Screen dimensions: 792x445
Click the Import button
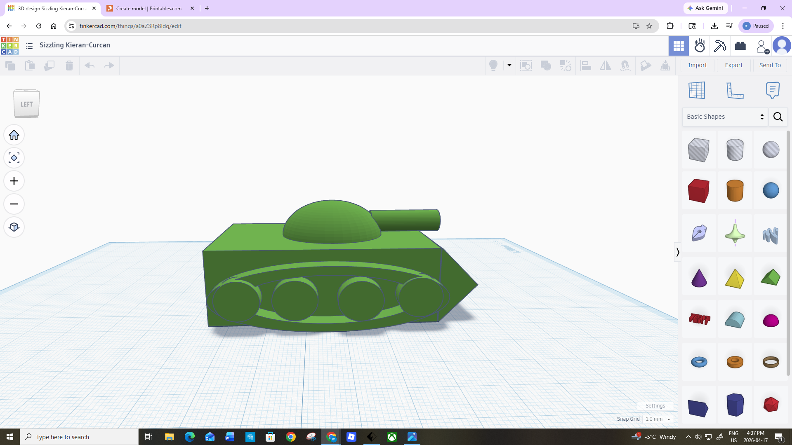(698, 65)
